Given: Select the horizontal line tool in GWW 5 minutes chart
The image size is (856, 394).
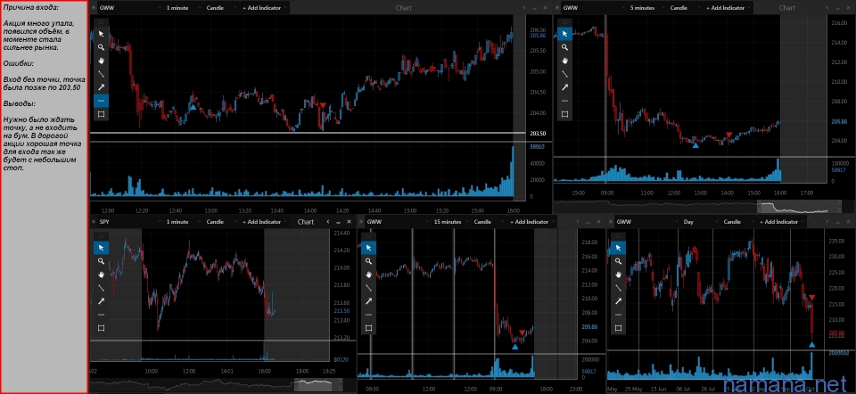Looking at the screenshot, I should pos(565,101).
